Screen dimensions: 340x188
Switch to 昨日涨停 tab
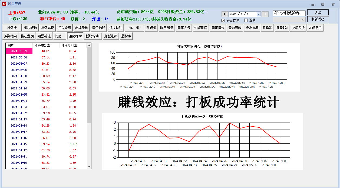tap(167, 28)
